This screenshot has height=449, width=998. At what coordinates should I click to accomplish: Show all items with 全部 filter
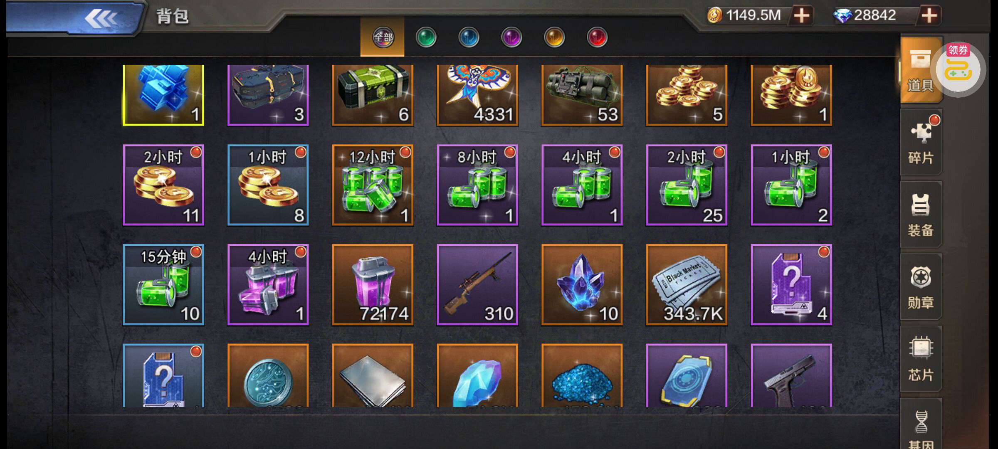point(383,37)
